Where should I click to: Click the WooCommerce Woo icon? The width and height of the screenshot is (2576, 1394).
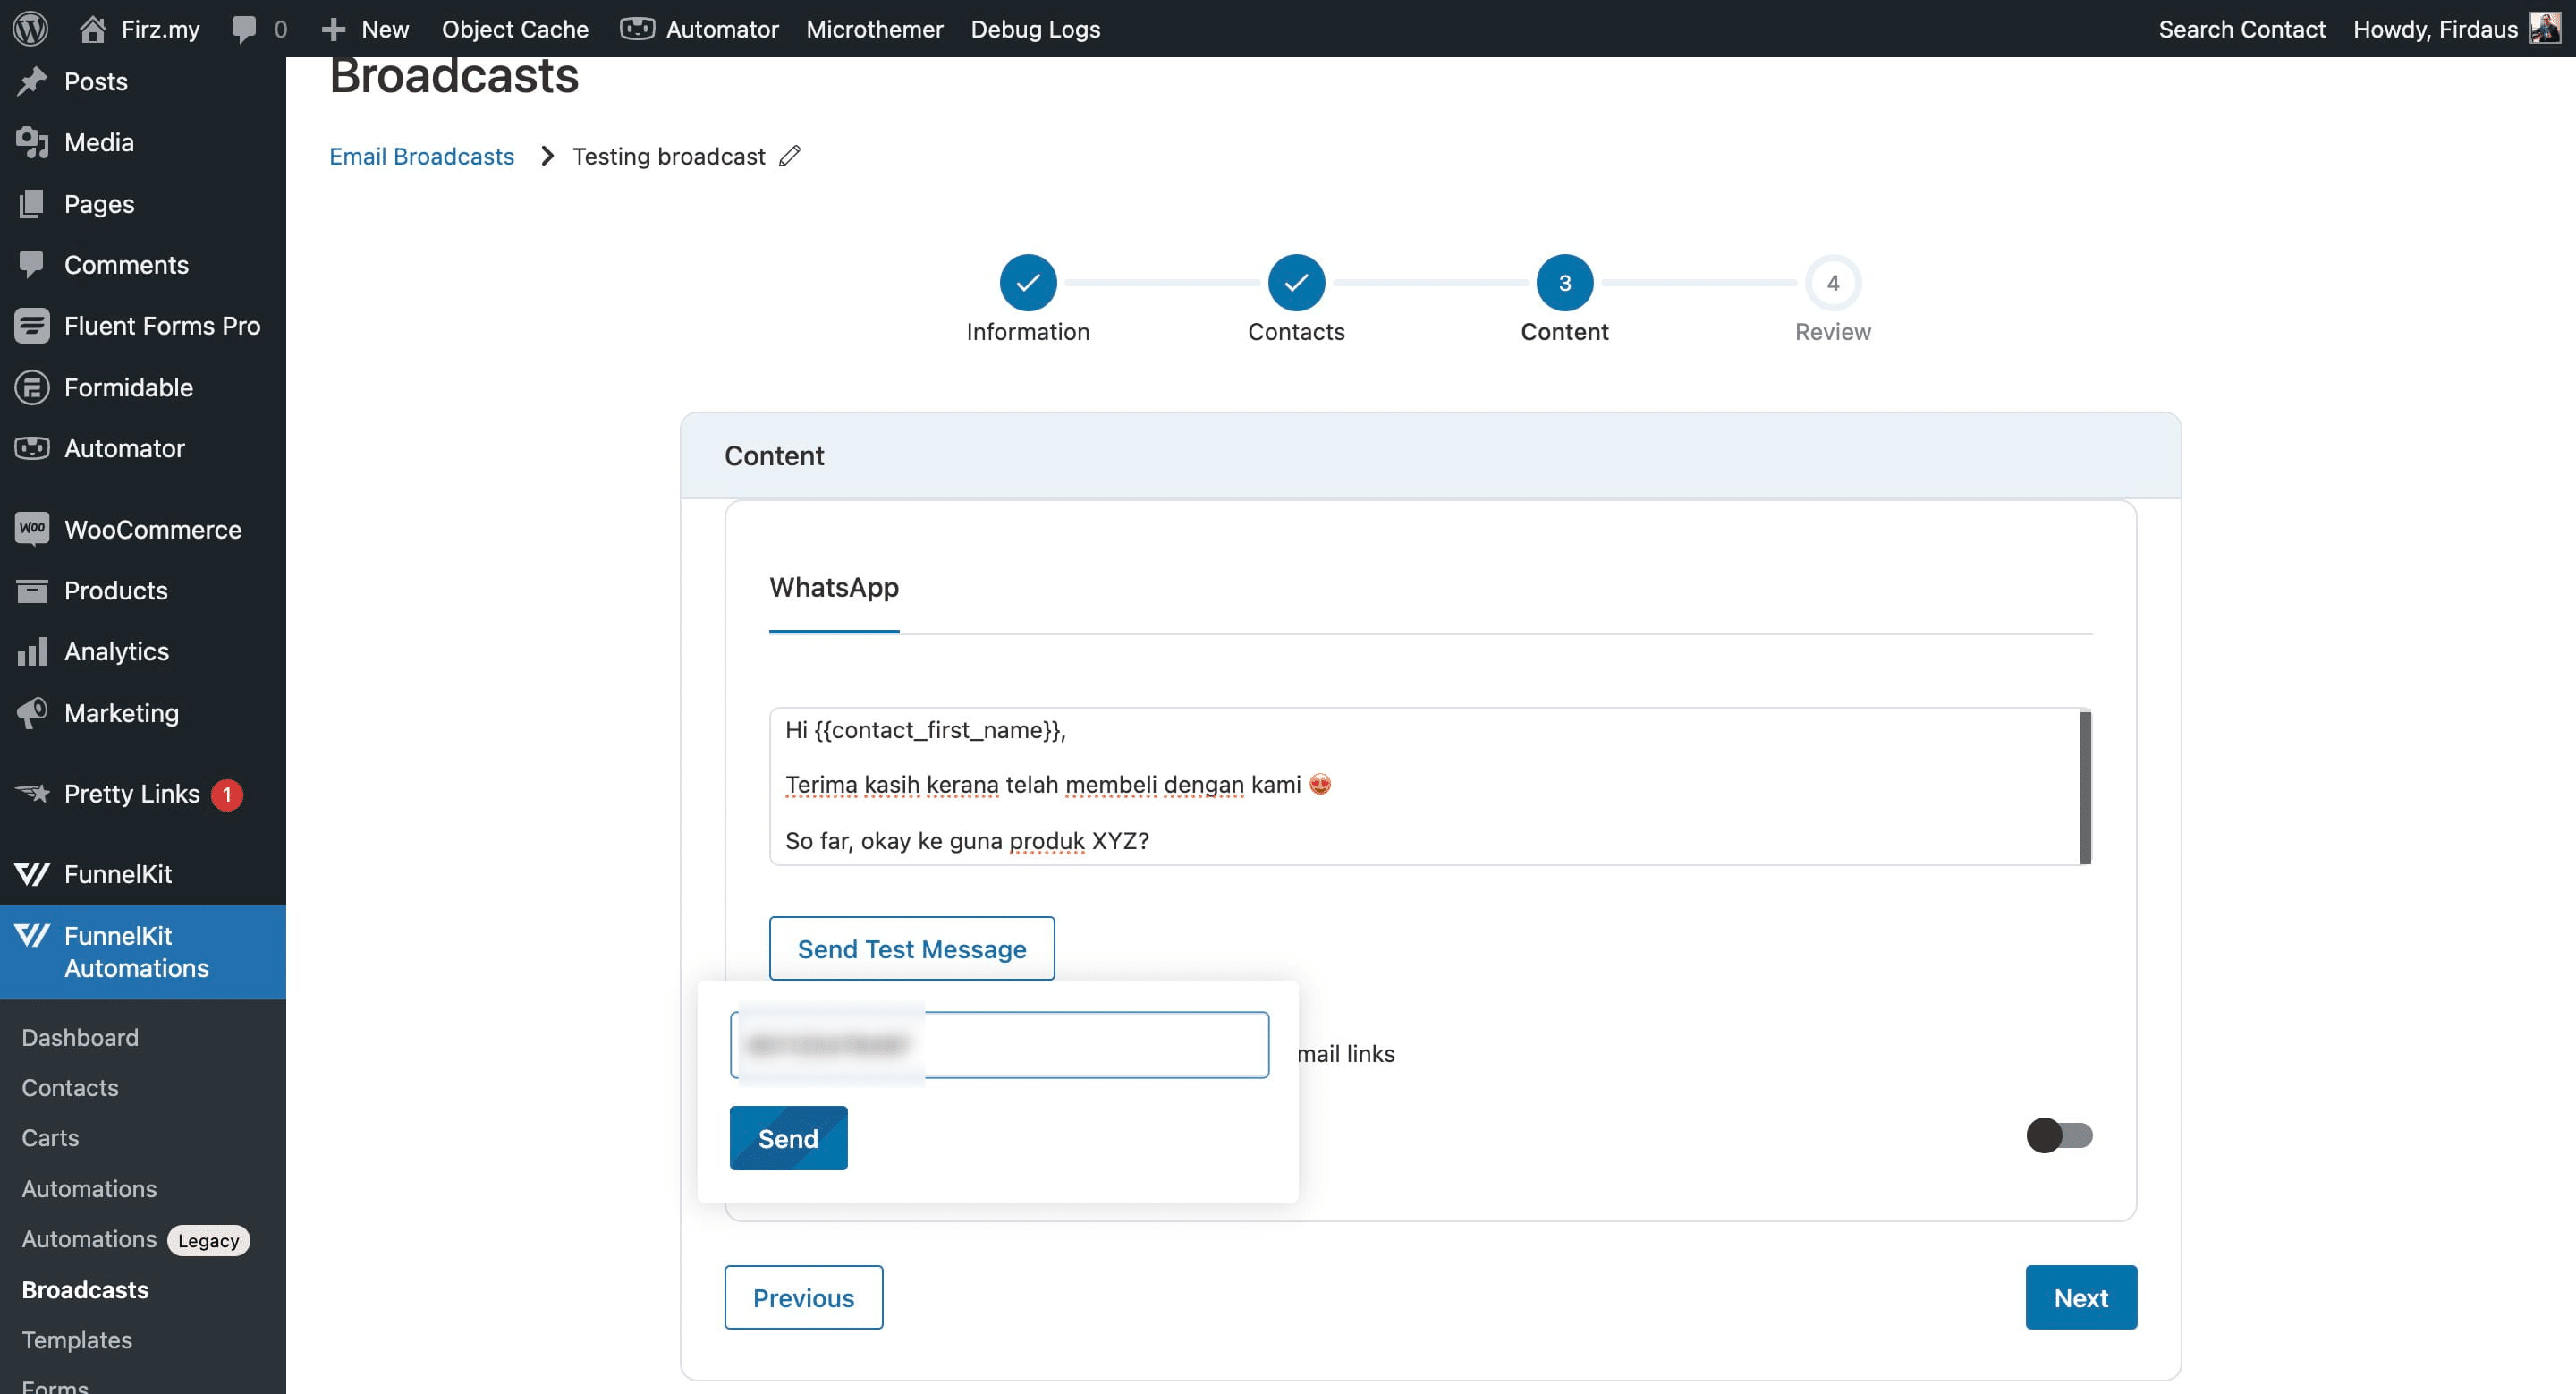[x=32, y=529]
